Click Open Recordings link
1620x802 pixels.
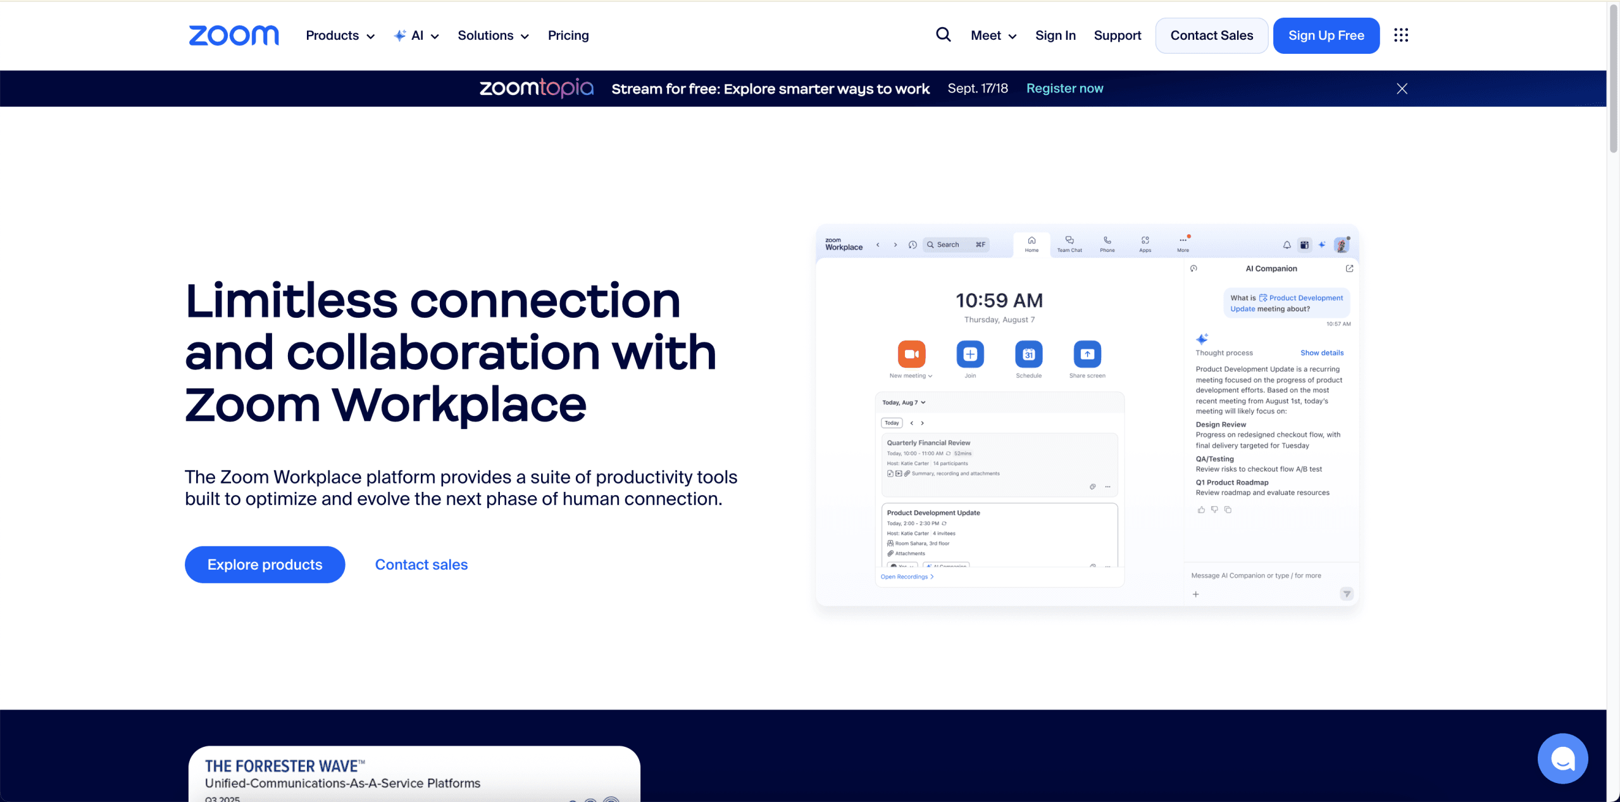907,577
